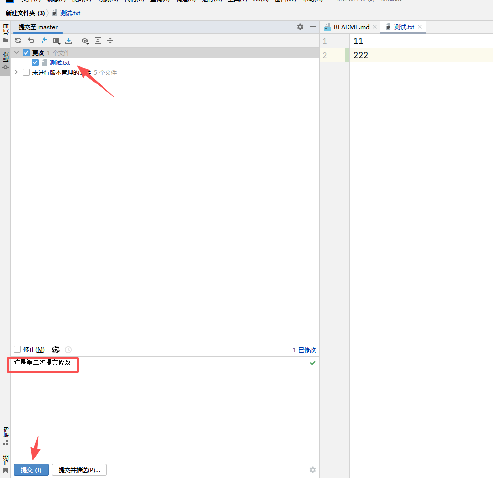Click the 1 已修改 link
Screen dimensions: 493x478
click(x=305, y=350)
